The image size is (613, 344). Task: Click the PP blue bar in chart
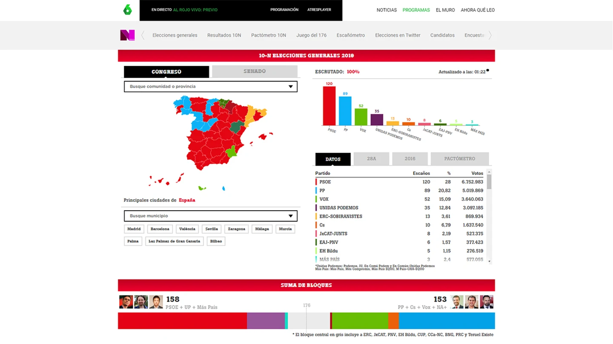coord(345,111)
